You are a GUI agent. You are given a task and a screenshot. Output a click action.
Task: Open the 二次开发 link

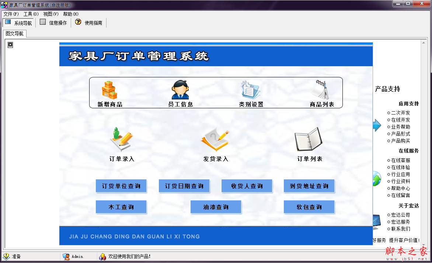pyautogui.click(x=401, y=113)
